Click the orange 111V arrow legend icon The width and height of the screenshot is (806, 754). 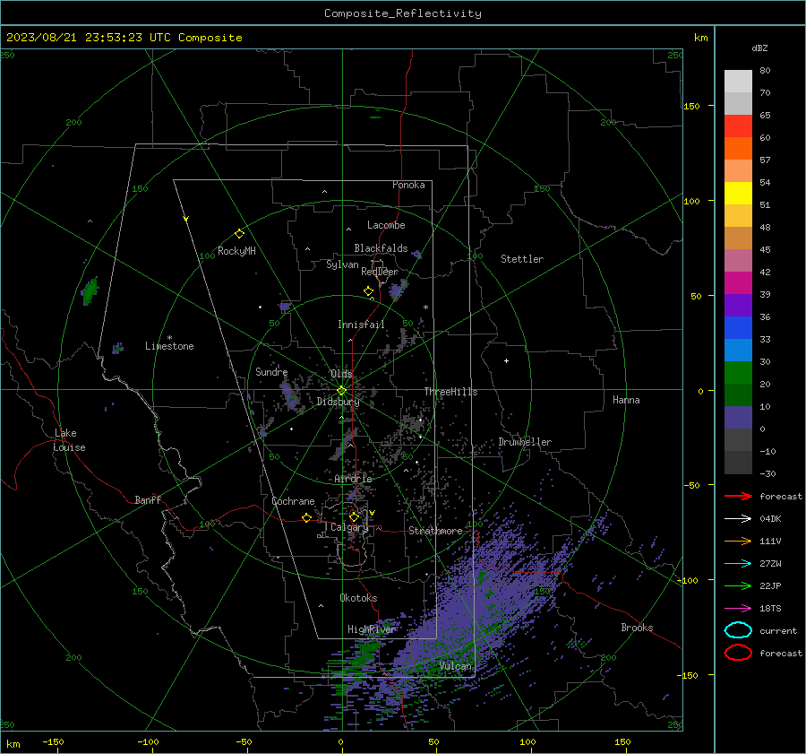738,541
